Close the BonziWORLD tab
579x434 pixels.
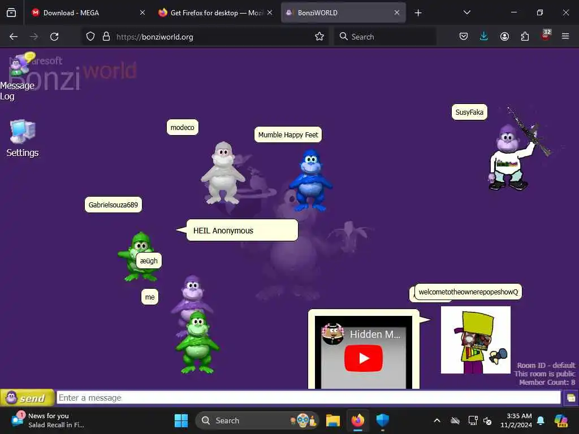coord(397,12)
